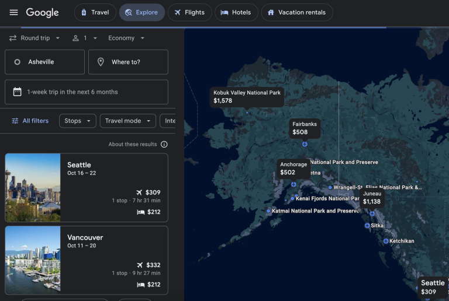
Task: Click the Katmai National Park map dot
Action: pyautogui.click(x=268, y=211)
